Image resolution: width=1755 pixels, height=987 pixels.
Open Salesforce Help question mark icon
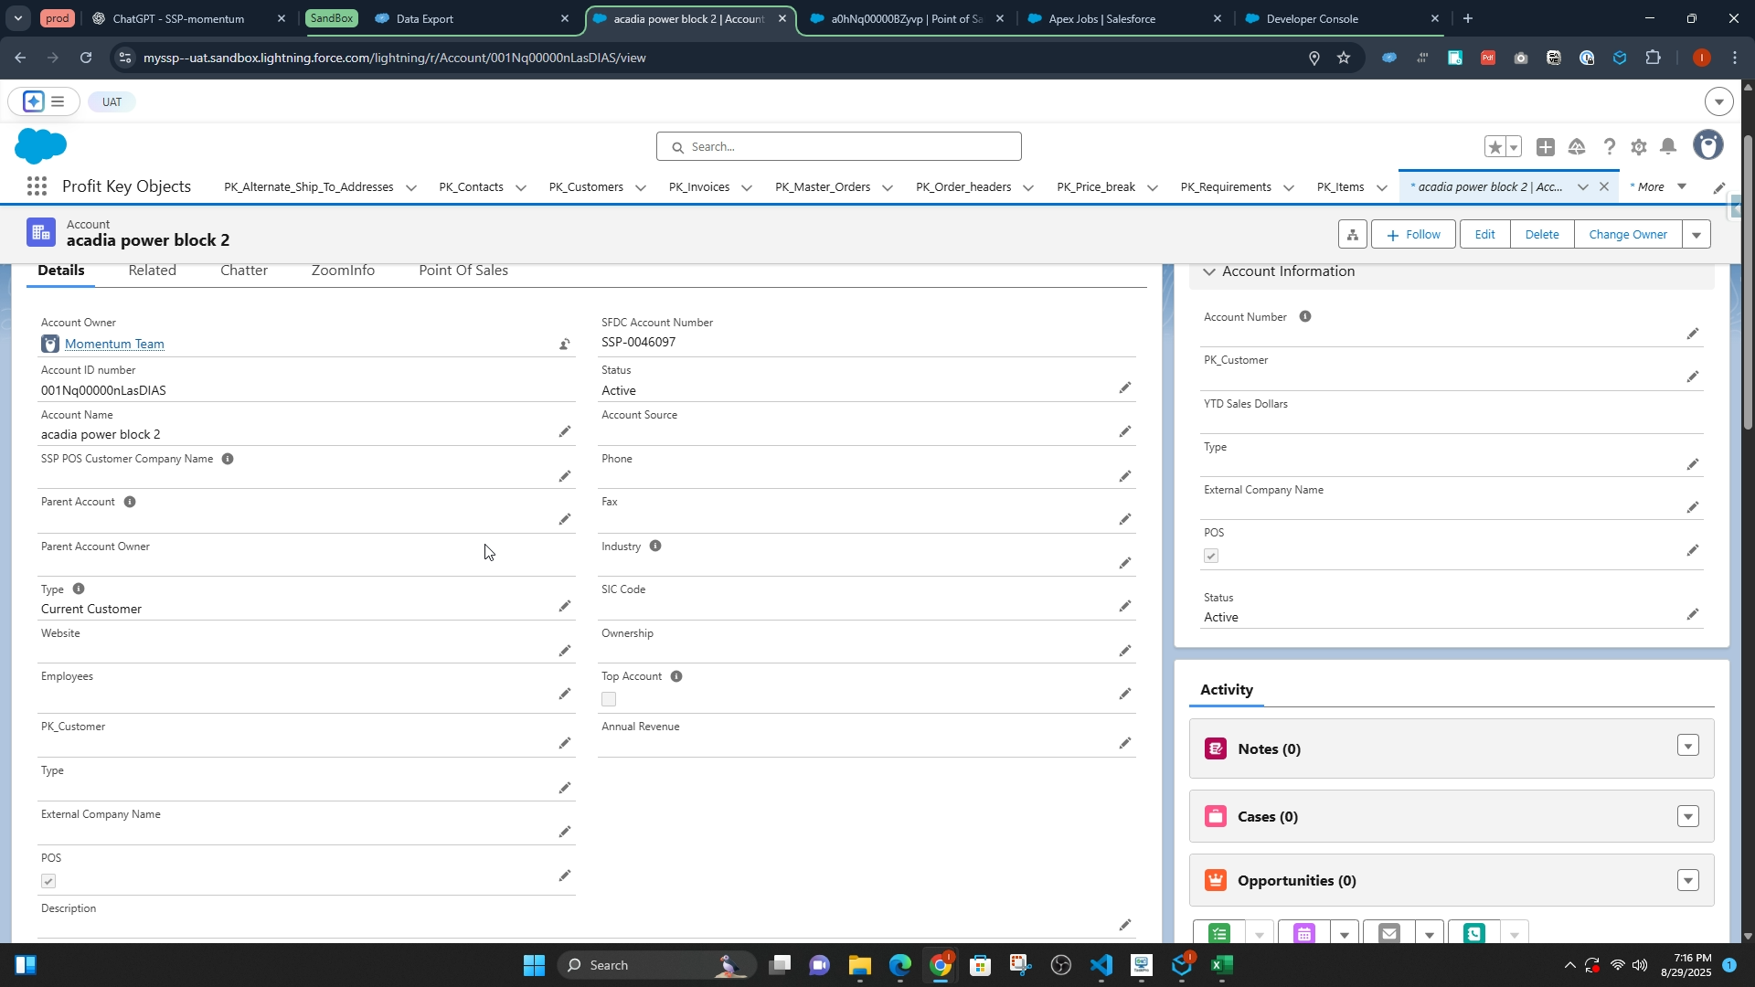pos(1609,147)
